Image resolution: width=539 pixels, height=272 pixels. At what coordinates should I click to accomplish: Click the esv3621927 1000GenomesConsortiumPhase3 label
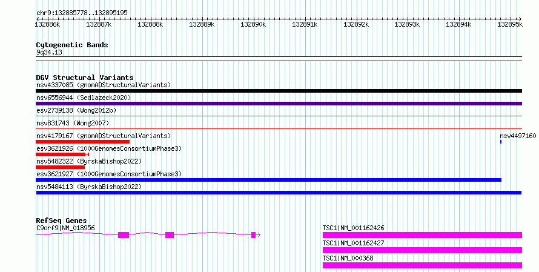coord(109,174)
